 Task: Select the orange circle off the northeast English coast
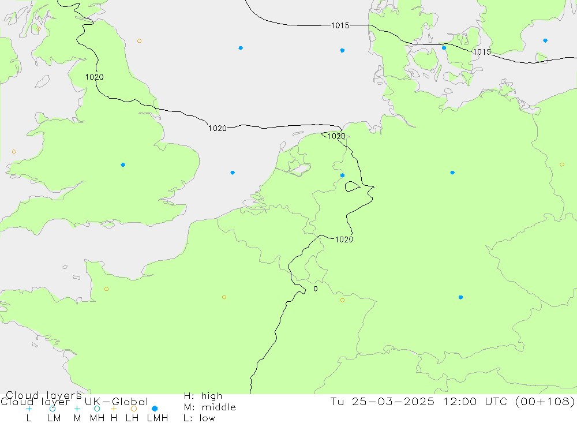coord(139,41)
